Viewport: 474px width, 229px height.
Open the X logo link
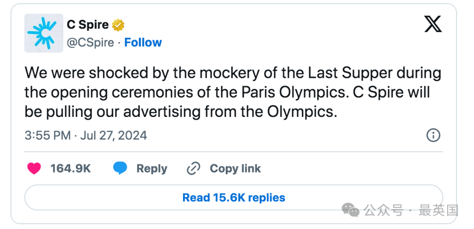coord(433,24)
